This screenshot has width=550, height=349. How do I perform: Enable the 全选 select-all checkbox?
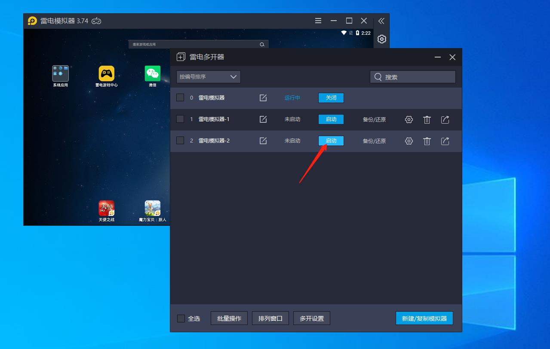click(x=181, y=319)
